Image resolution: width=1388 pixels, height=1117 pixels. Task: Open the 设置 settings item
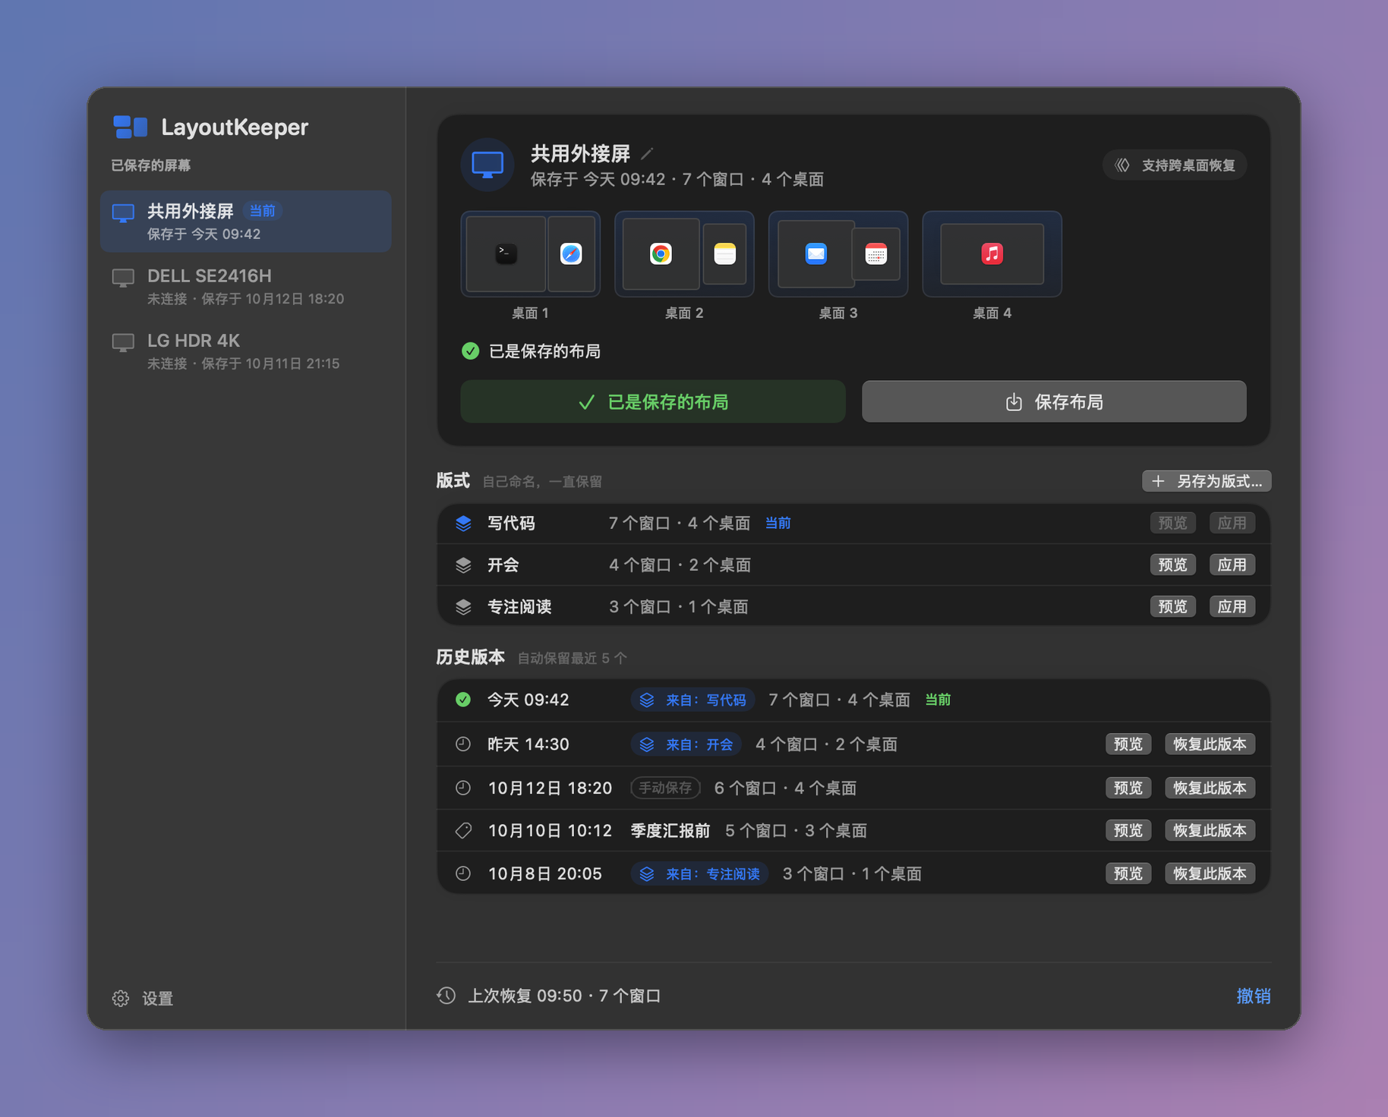(x=143, y=998)
